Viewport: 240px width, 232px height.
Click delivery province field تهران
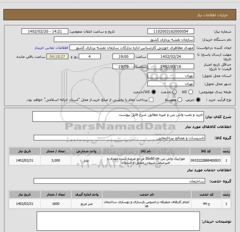171,76
